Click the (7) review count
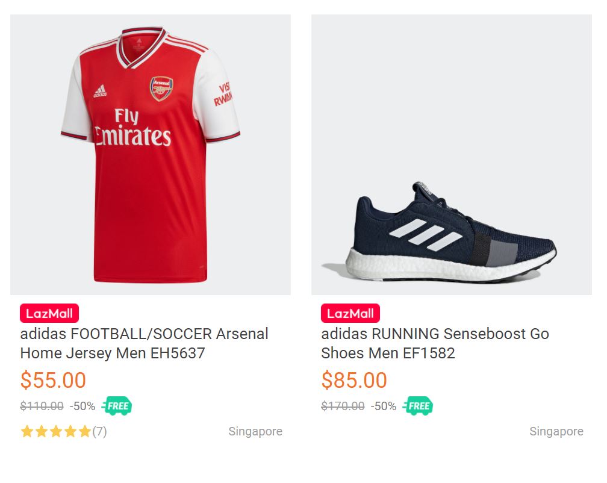This screenshot has width=607, height=483. 100,431
